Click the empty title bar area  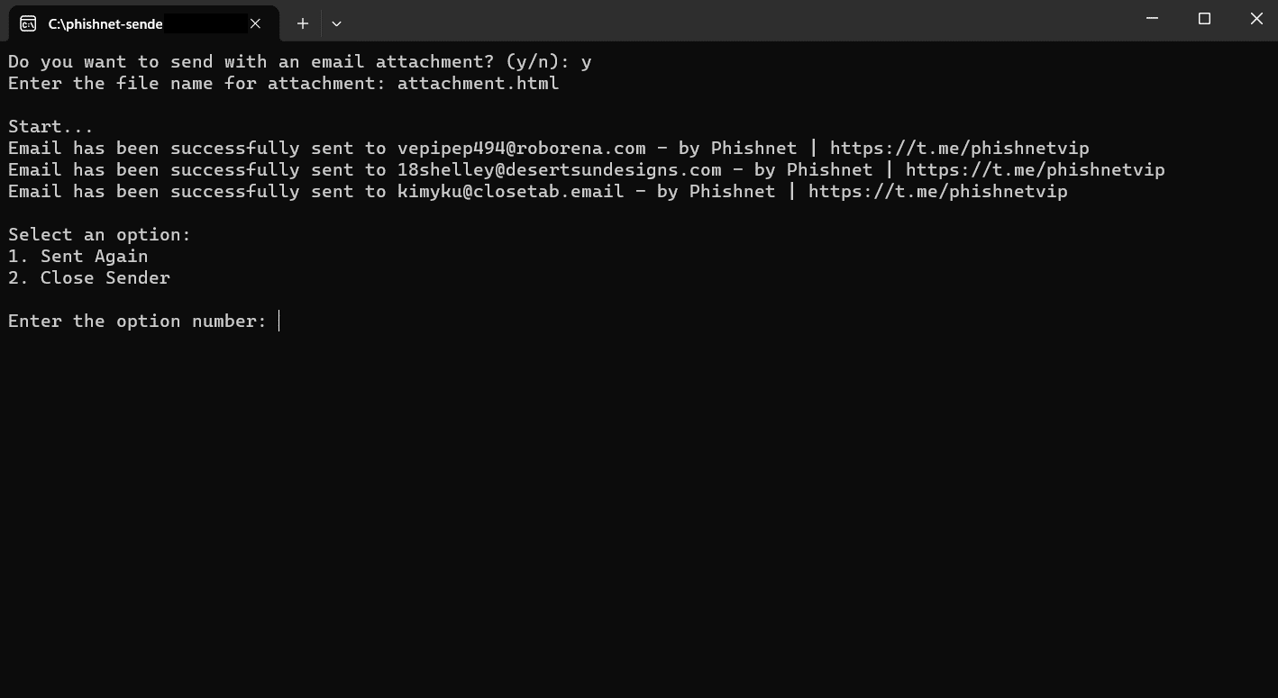(x=721, y=20)
